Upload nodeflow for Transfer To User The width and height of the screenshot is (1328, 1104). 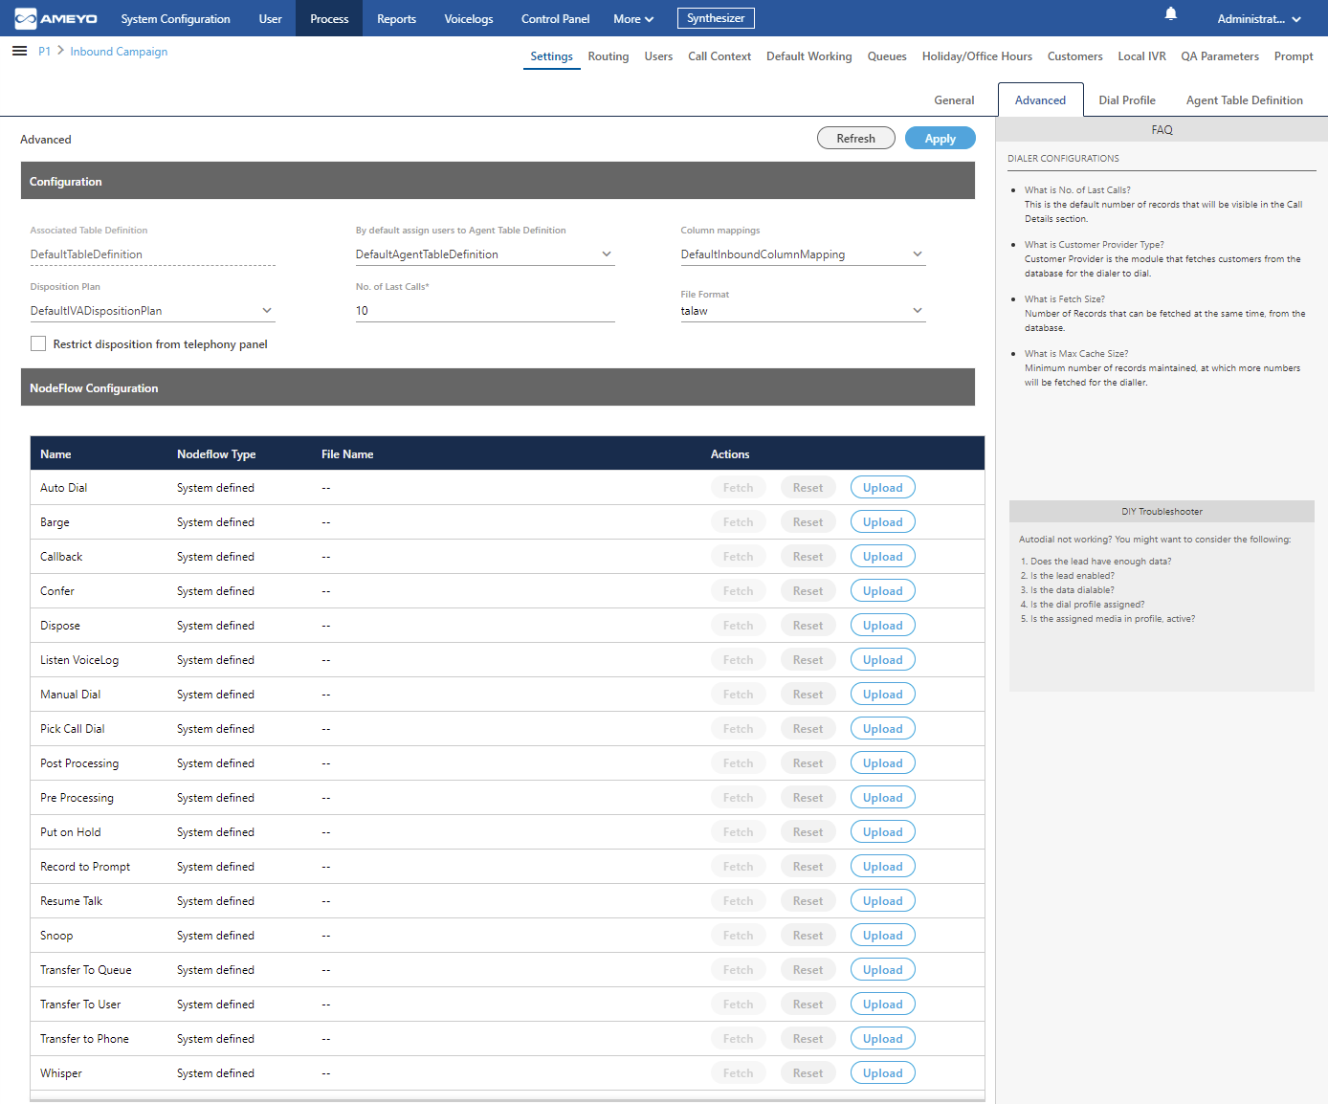click(x=883, y=1005)
